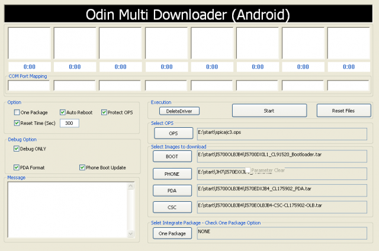Start the download with Start button
This screenshot has height=251, width=379.
[x=269, y=111]
